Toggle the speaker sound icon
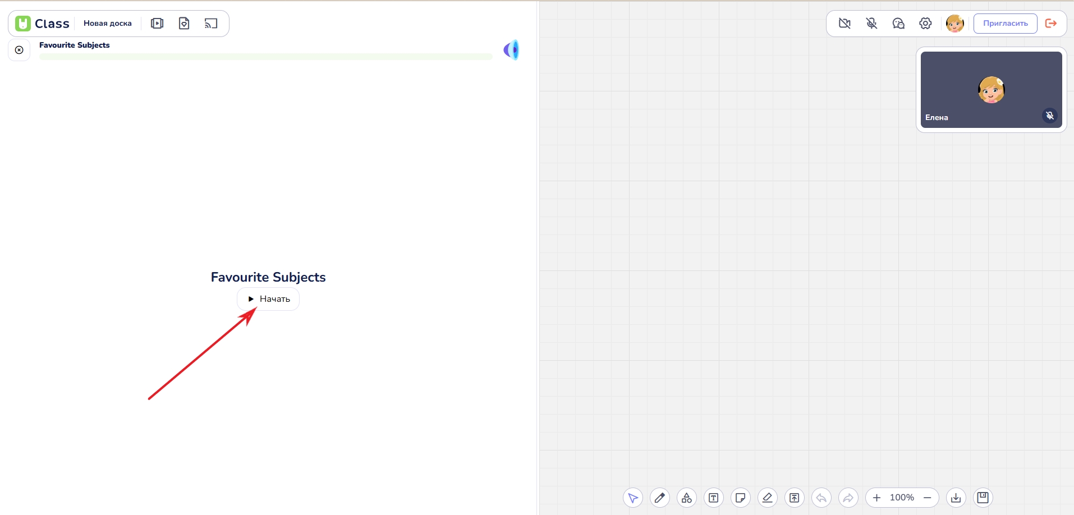The image size is (1074, 515). coord(511,50)
